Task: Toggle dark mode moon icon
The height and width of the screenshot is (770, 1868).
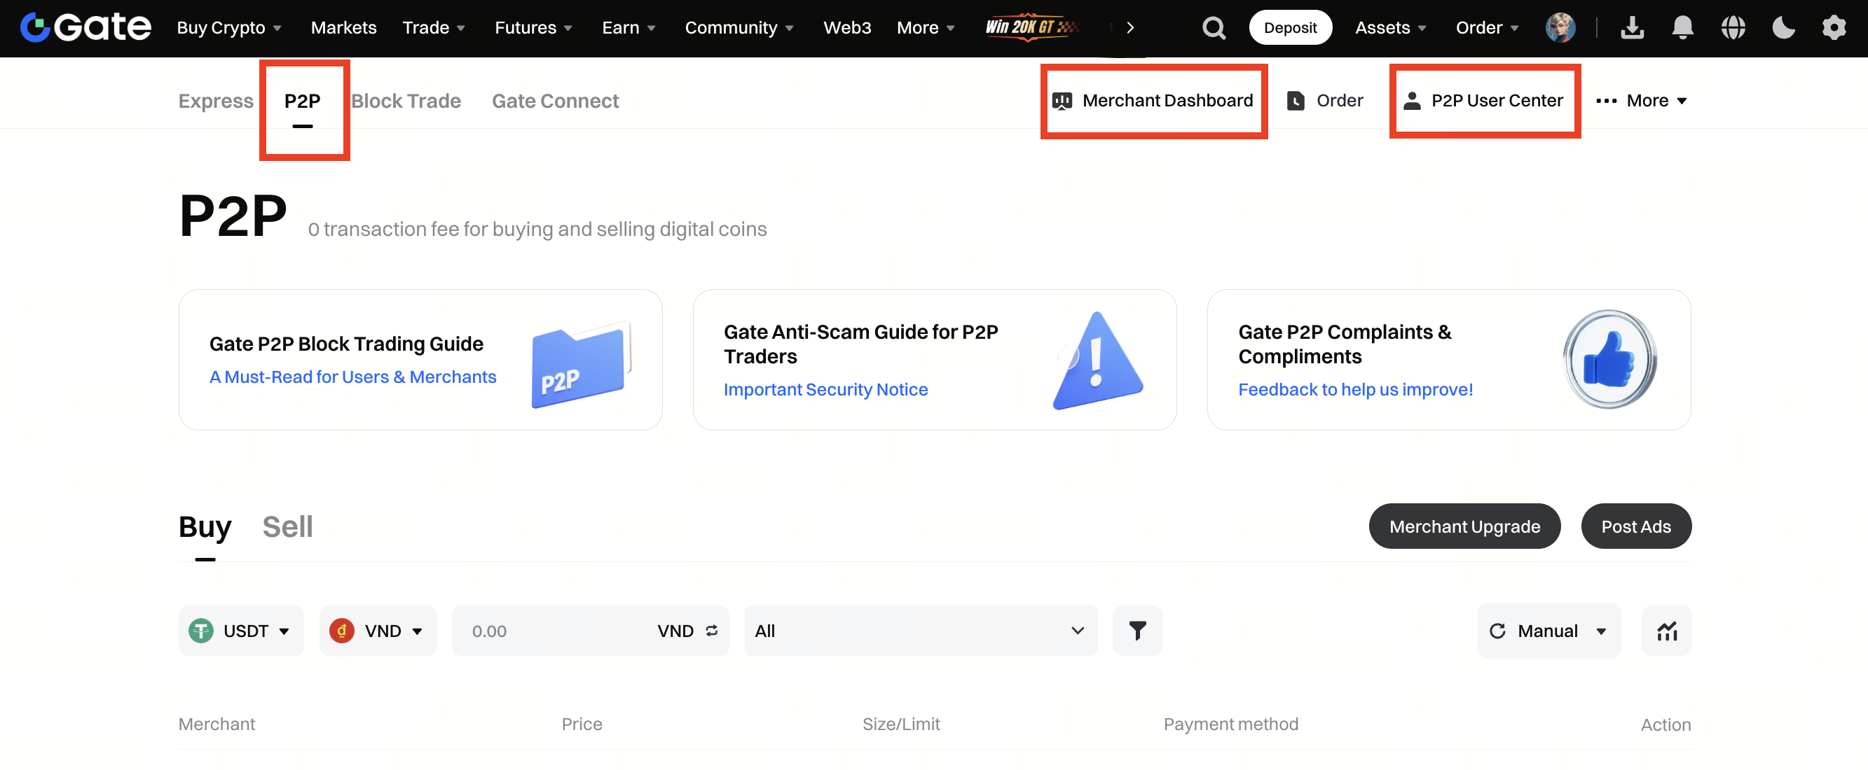Action: click(x=1783, y=28)
